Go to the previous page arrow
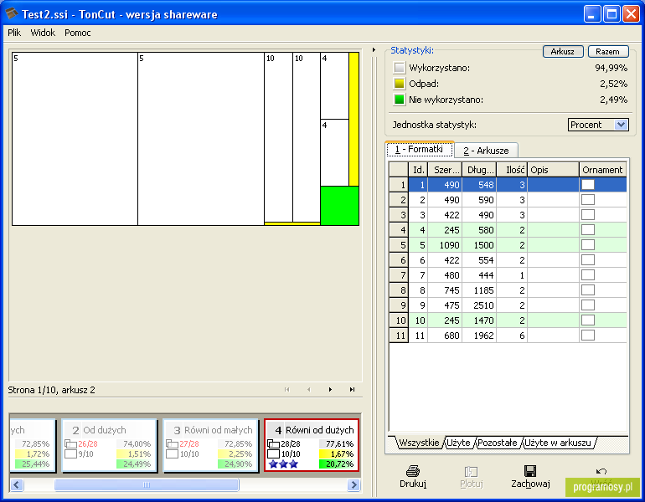Image resolution: width=645 pixels, height=502 pixels. [x=308, y=389]
